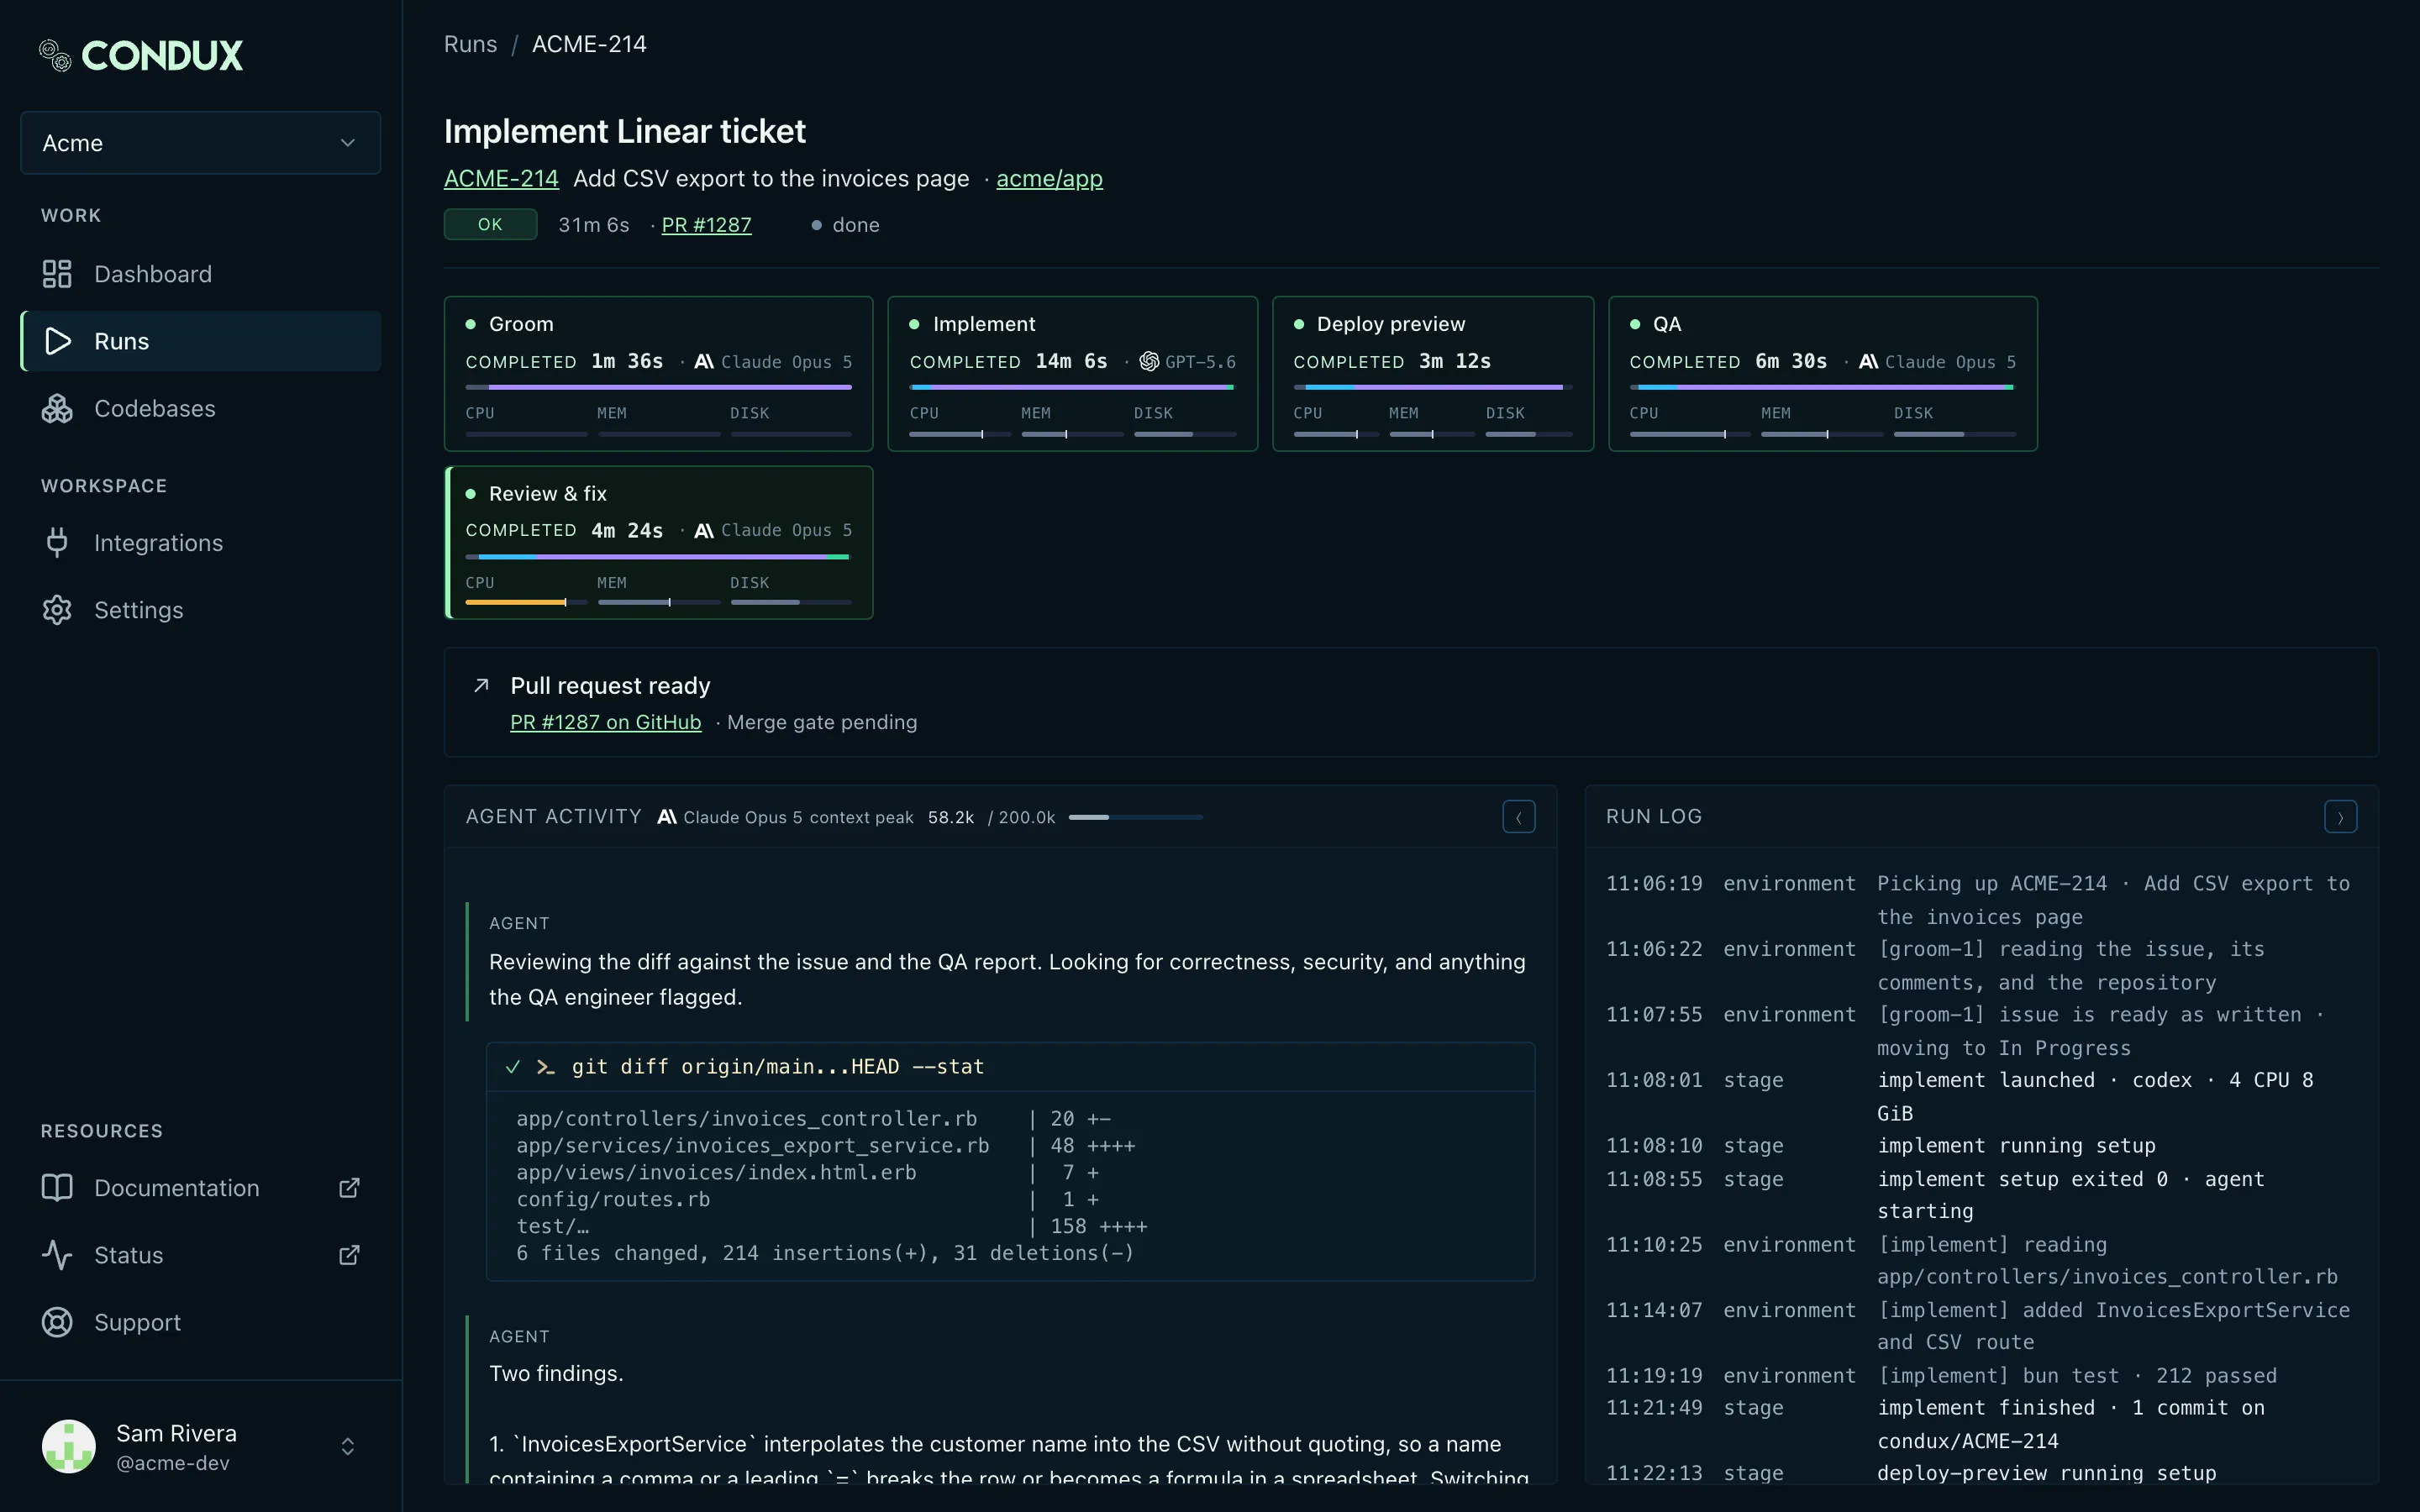The image size is (2420, 1512).
Task: Go to Integrations
Action: (200, 543)
